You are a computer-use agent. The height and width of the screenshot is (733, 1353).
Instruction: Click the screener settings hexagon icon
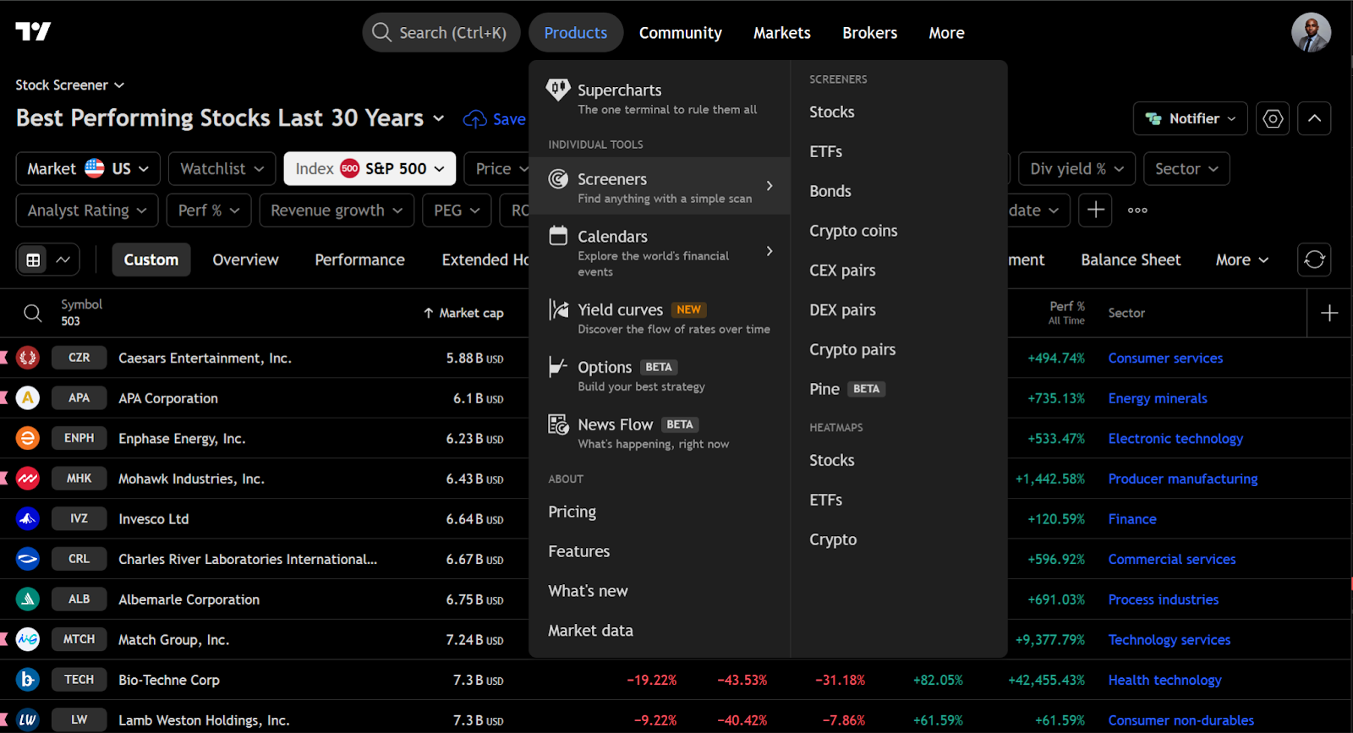(x=1273, y=118)
